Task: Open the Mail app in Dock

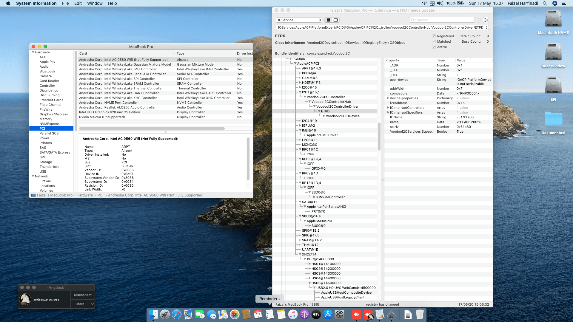Action: click(188, 314)
